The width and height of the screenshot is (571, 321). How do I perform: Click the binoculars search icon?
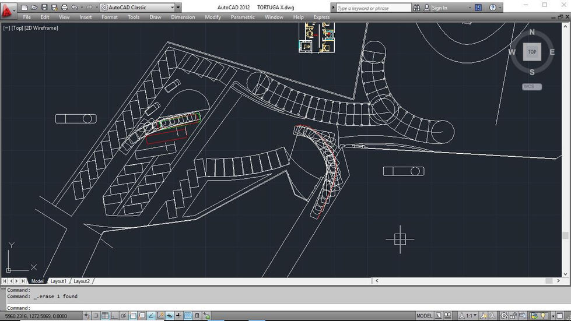tap(416, 8)
